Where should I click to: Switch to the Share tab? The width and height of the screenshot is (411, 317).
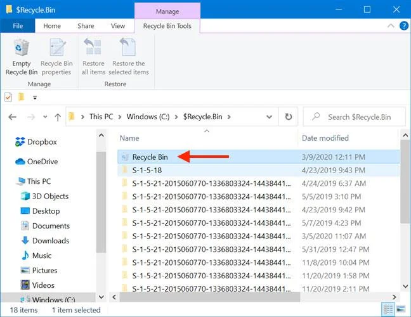(86, 25)
